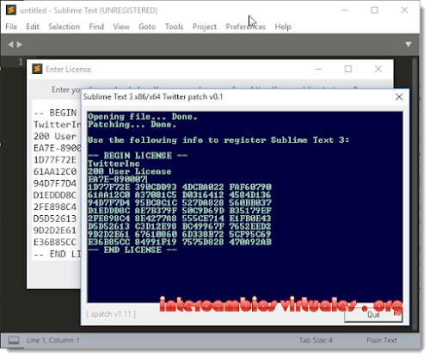Click '-- END LICENSE --' in patch console
The height and width of the screenshot is (358, 430).
[132, 250]
